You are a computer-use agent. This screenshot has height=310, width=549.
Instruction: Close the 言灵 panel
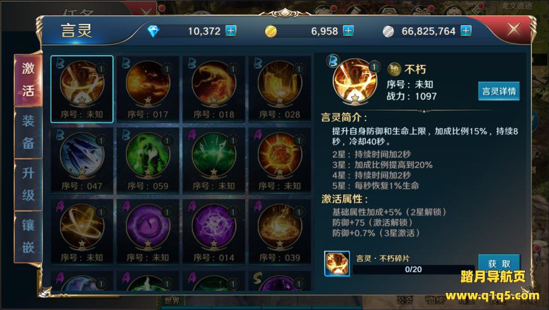(514, 29)
